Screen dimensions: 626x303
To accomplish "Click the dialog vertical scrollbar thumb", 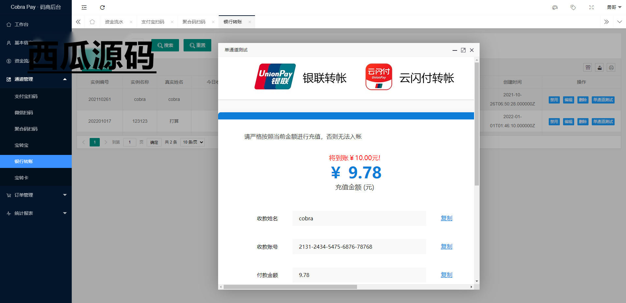I will 477,124.
